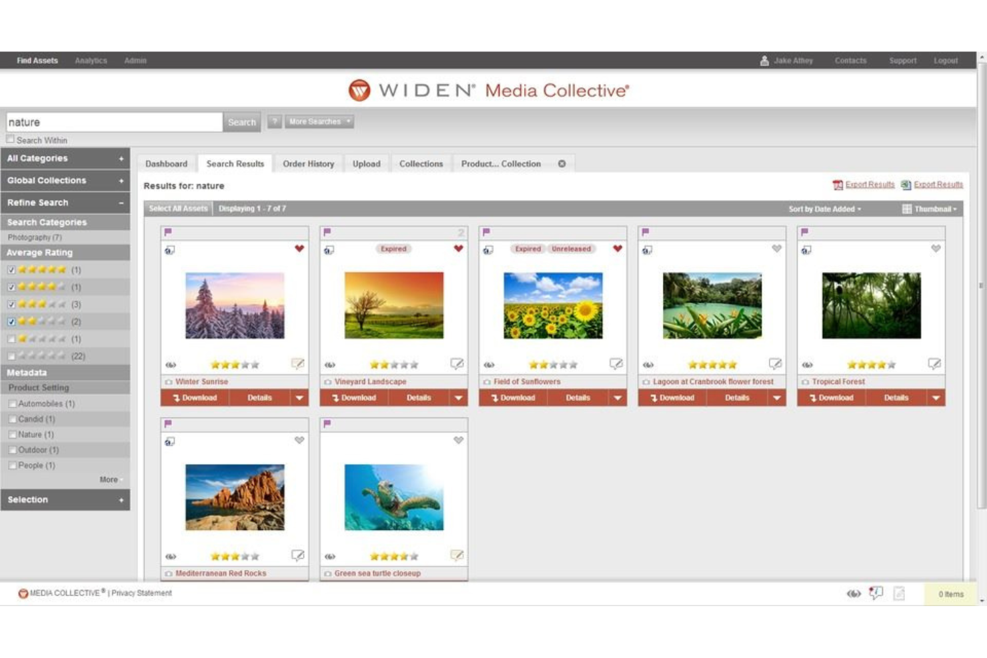Open the Sort by Date Added dropdown
Image resolution: width=987 pixels, height=658 pixels.
[825, 209]
